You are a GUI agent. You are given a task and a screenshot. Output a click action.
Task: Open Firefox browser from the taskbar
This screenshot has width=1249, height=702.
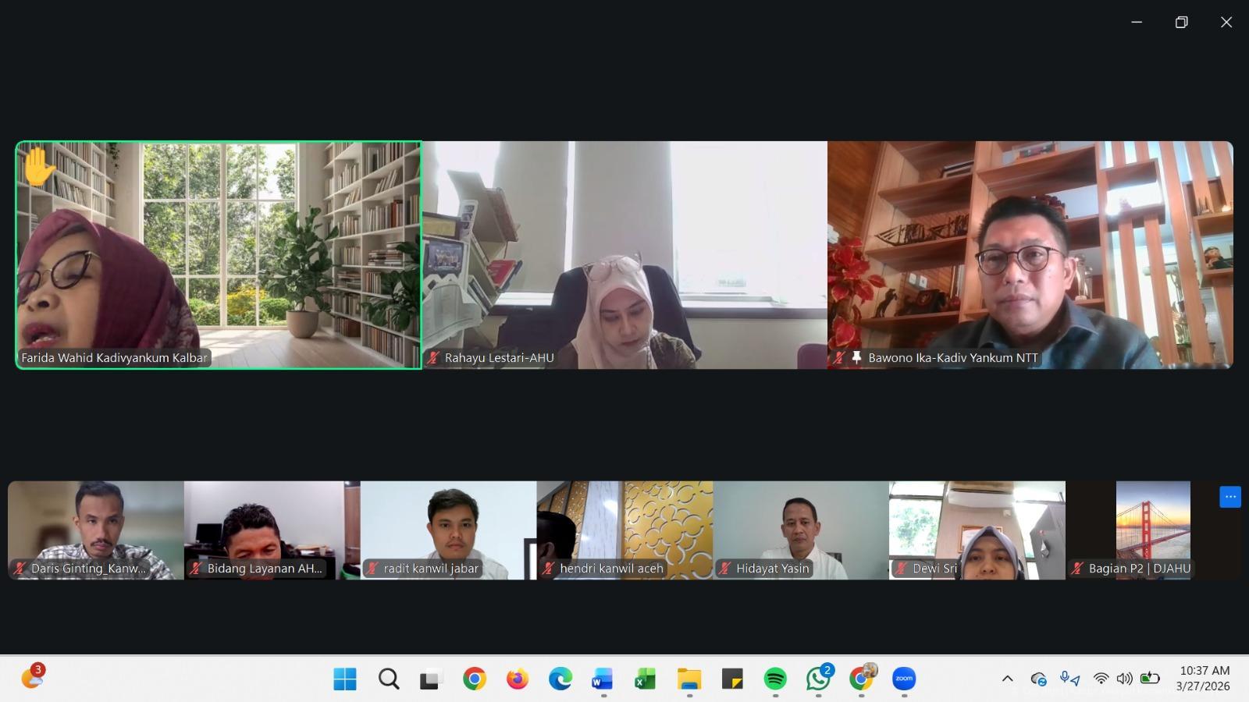[517, 679]
